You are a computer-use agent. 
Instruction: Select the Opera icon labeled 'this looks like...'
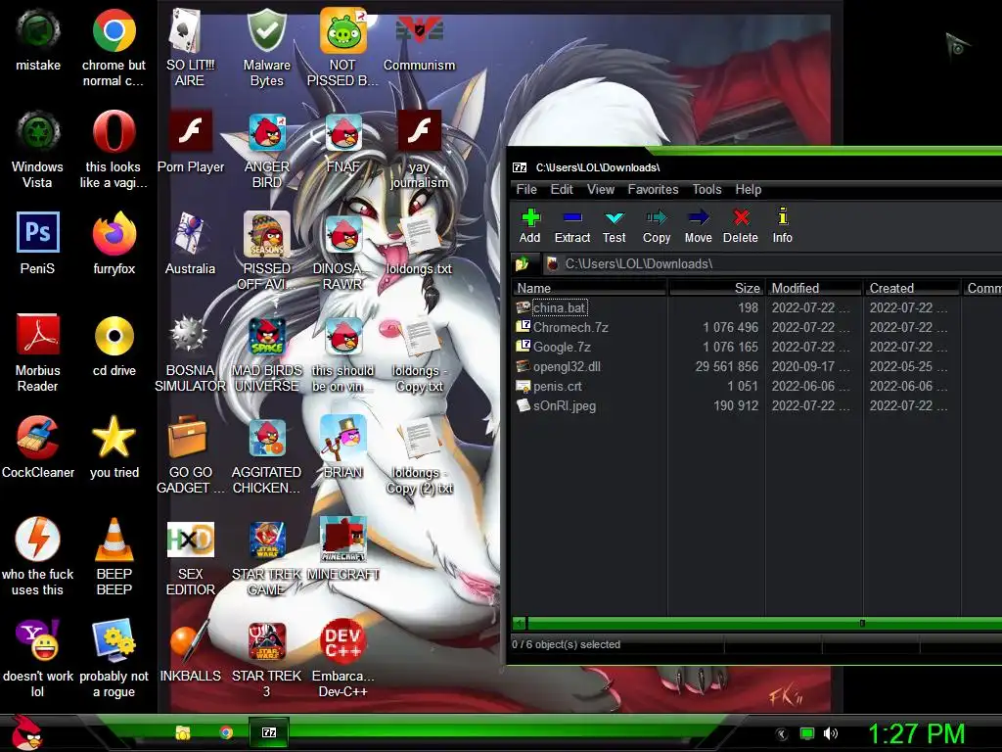114,150
